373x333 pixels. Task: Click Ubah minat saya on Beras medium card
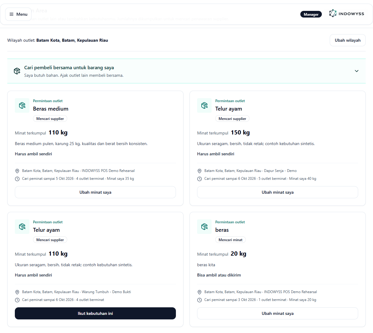(95, 192)
